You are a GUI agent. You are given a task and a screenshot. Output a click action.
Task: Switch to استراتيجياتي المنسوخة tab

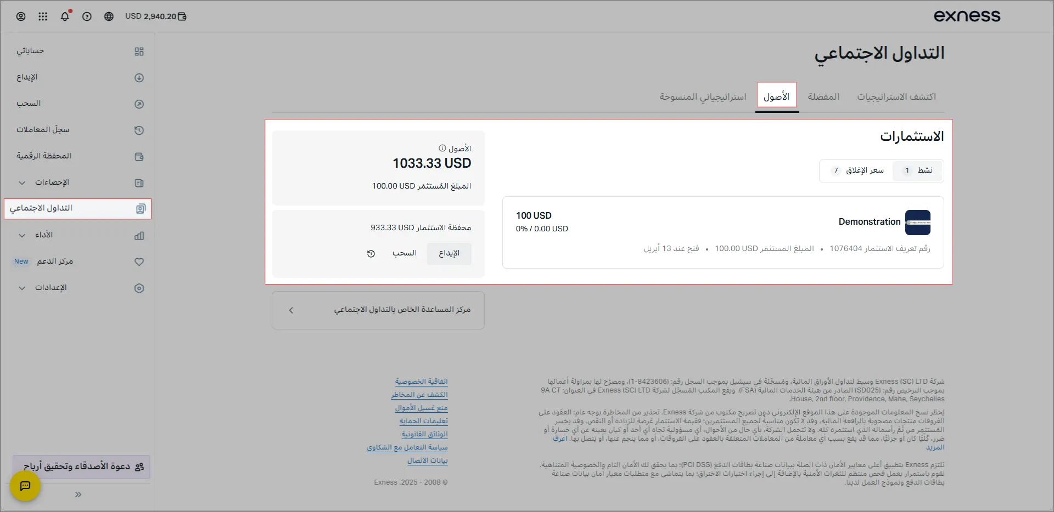pyautogui.click(x=703, y=97)
